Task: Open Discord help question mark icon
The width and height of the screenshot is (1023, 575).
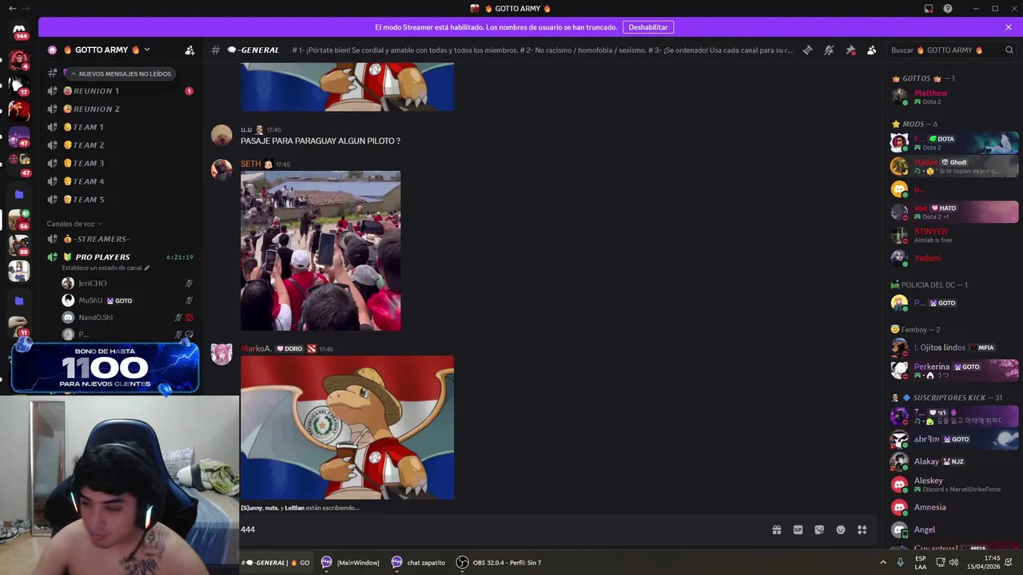Action: tap(948, 9)
